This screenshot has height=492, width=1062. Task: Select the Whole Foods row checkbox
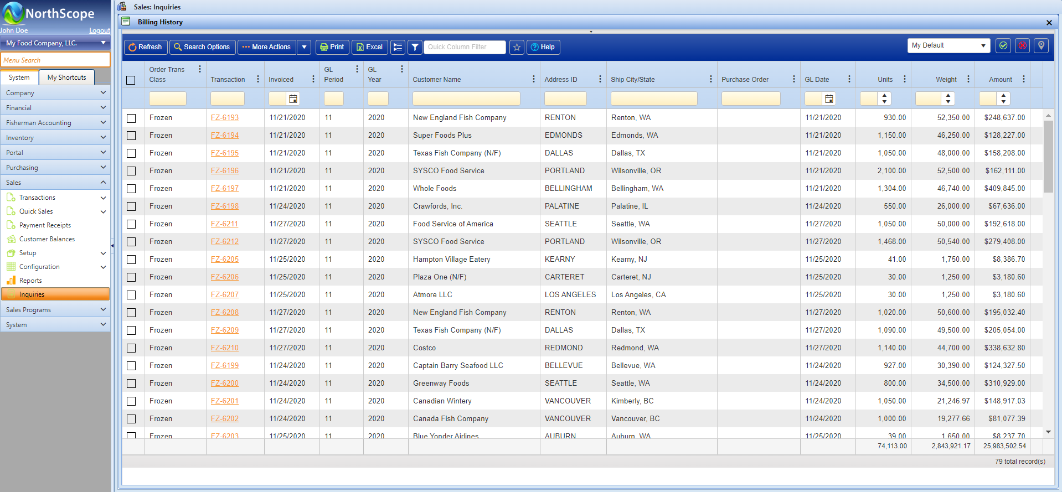131,189
